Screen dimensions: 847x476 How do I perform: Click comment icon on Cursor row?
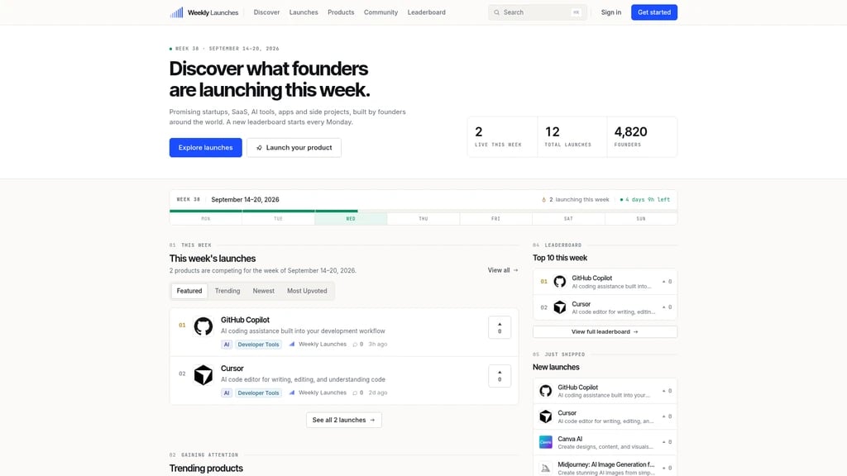tap(355, 393)
